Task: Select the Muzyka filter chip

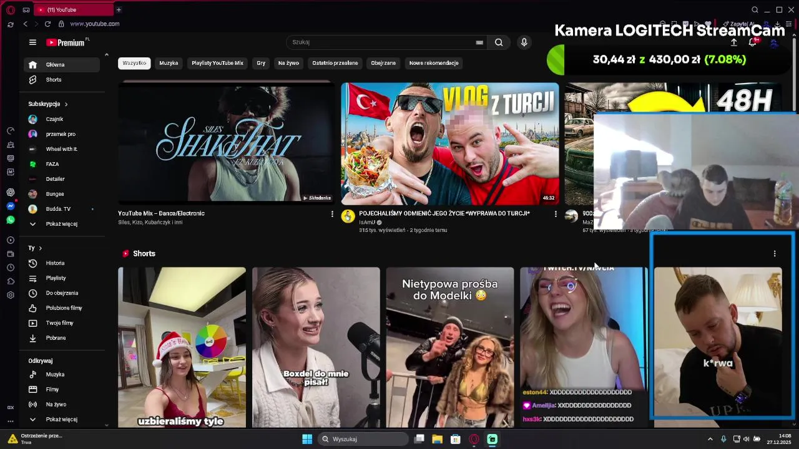Action: tap(169, 63)
